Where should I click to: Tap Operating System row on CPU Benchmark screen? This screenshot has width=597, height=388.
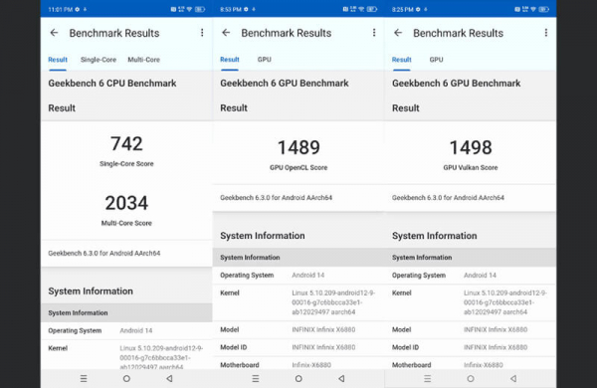[x=126, y=330]
